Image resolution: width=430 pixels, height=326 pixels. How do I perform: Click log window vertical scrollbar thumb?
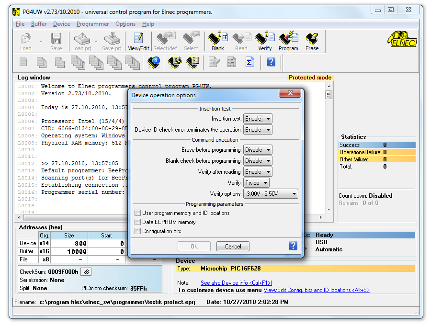(x=328, y=95)
